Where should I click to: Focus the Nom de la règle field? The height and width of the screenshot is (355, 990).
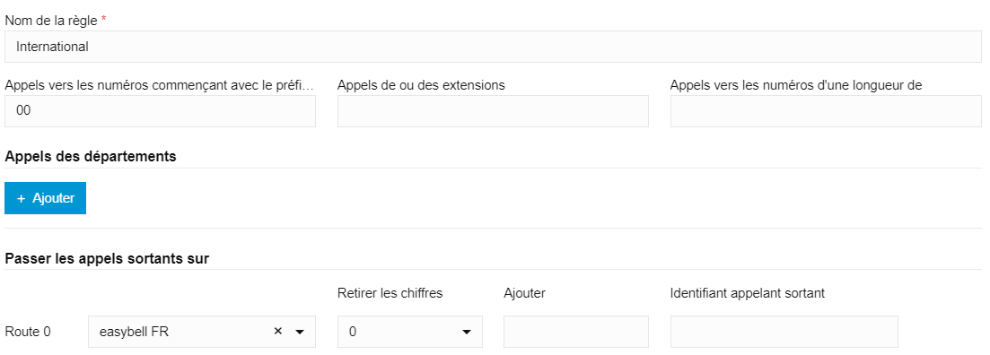[493, 47]
